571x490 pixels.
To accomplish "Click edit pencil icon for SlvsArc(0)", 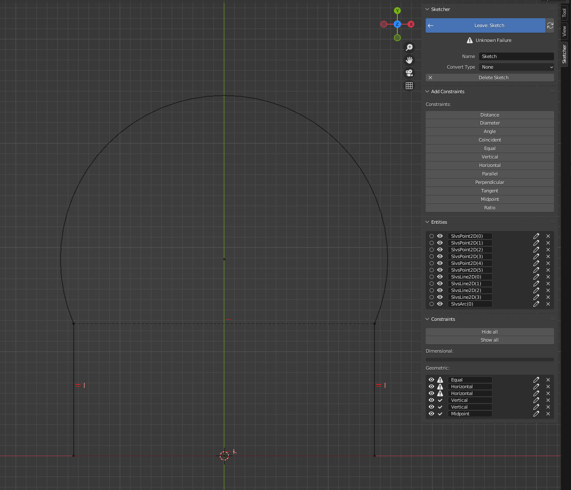I will (x=536, y=304).
